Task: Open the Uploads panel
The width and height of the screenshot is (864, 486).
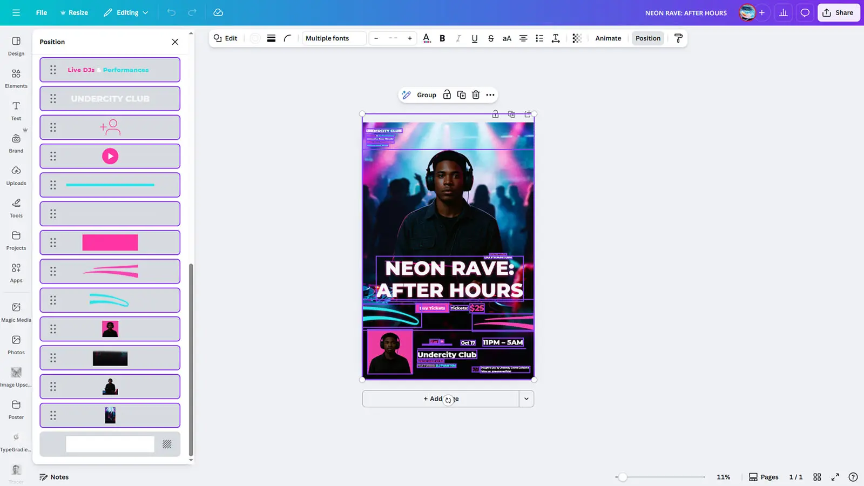Action: [16, 175]
